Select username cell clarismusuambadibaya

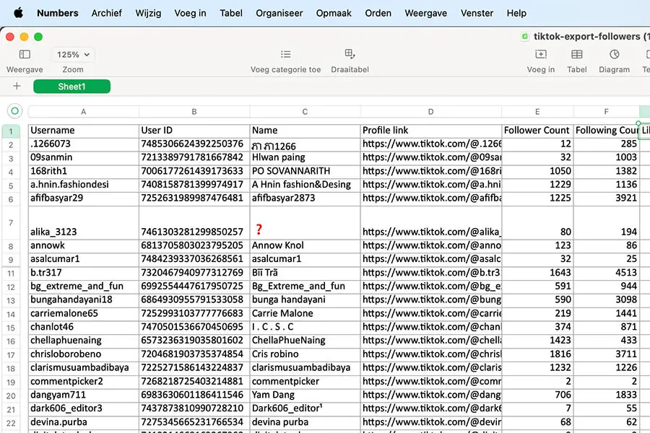(83, 368)
